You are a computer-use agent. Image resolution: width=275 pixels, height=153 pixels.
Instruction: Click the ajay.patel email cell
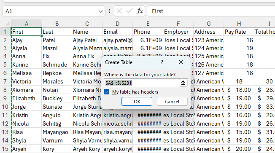pos(118,40)
